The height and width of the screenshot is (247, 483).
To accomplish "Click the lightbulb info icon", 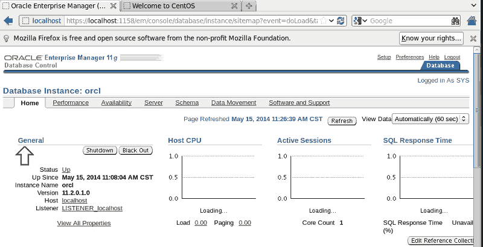I will click(6, 39).
